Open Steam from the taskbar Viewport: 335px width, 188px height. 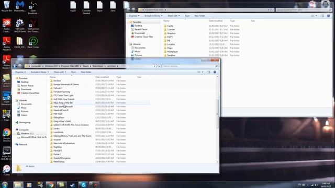72,184
